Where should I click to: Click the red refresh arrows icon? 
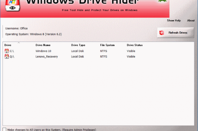pos(161,33)
